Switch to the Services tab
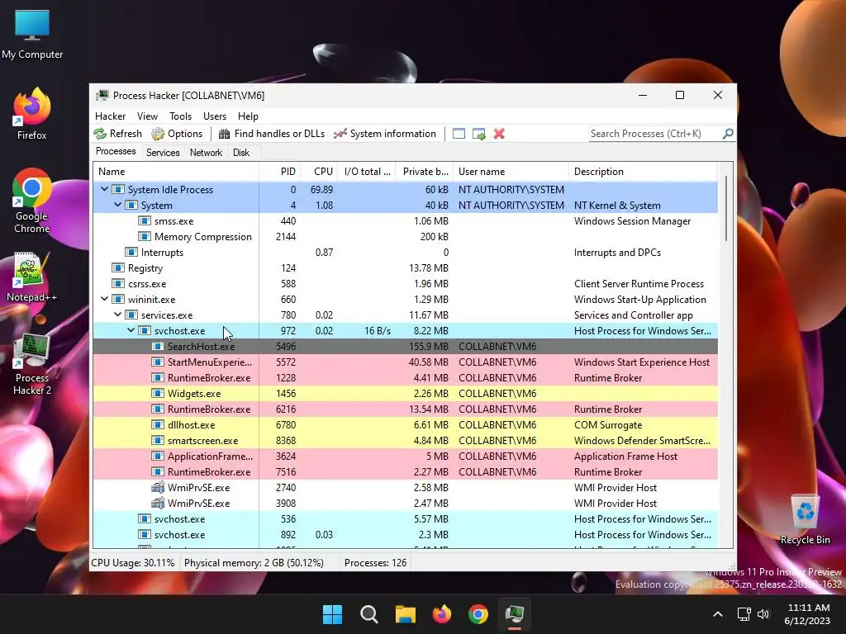The width and height of the screenshot is (846, 634). [163, 153]
